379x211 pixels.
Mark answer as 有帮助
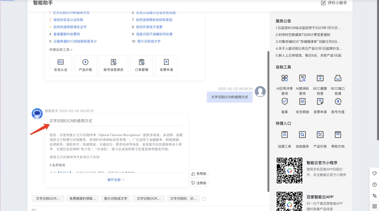click(199, 174)
